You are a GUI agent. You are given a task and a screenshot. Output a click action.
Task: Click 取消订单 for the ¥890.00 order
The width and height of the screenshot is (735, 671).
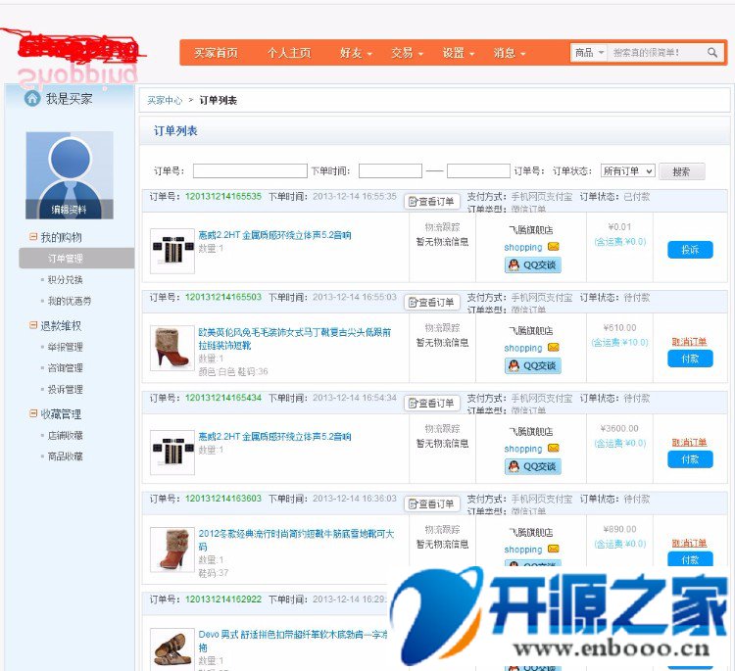[x=689, y=543]
